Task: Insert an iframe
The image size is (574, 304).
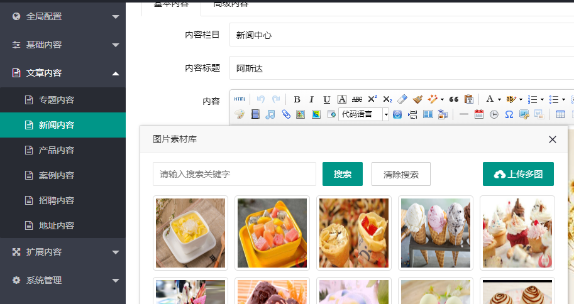Action: coord(331,114)
